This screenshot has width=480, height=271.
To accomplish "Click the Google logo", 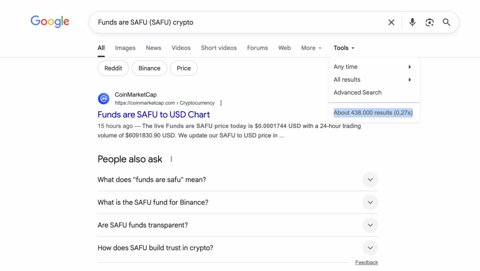I will pos(50,21).
